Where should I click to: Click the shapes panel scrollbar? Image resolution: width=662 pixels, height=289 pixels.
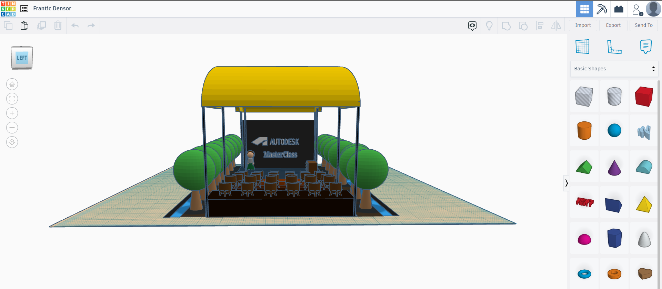click(659, 185)
